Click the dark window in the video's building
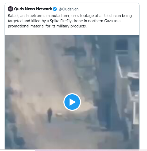 [122, 44]
